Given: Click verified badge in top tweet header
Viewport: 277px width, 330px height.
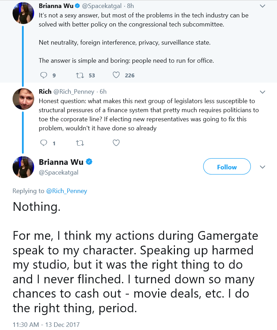Looking at the screenshot, I should [77, 6].
